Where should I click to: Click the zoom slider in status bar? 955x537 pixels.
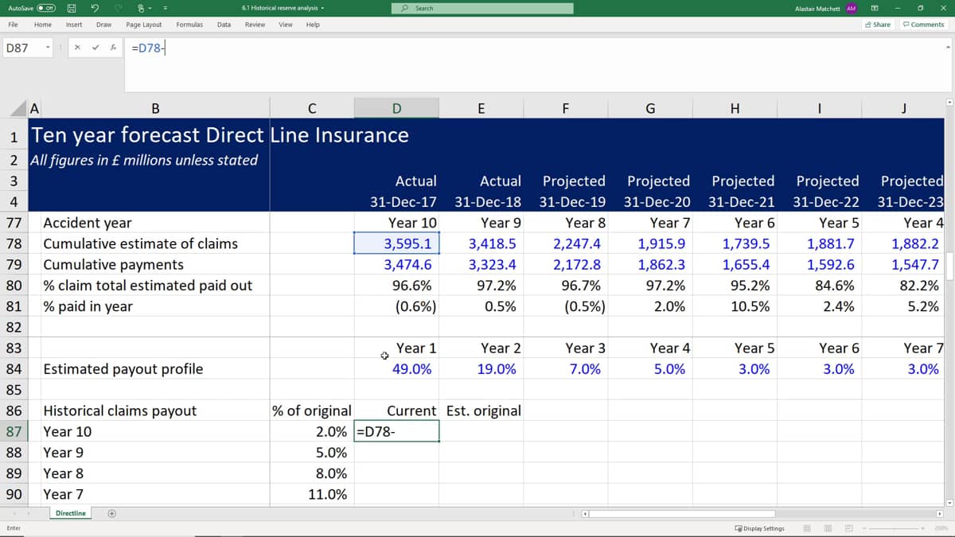[x=894, y=528]
